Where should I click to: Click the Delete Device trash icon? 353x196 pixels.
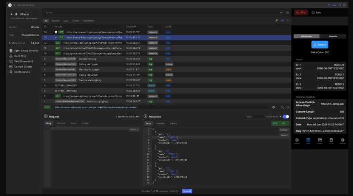(x=11, y=72)
